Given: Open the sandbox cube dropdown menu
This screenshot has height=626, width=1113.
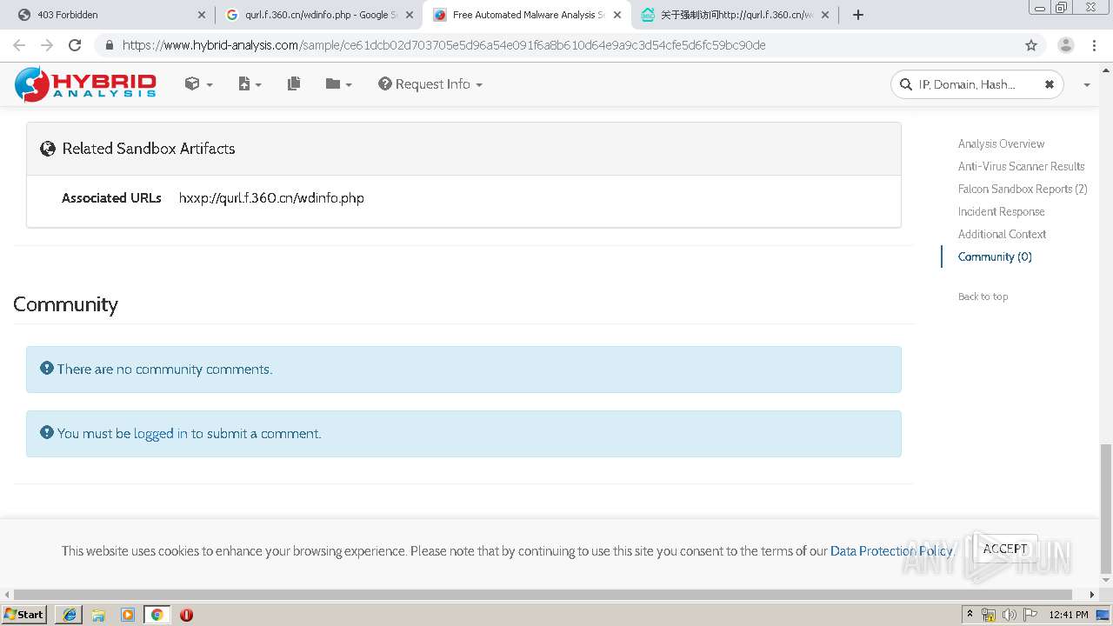Looking at the screenshot, I should tap(198, 83).
